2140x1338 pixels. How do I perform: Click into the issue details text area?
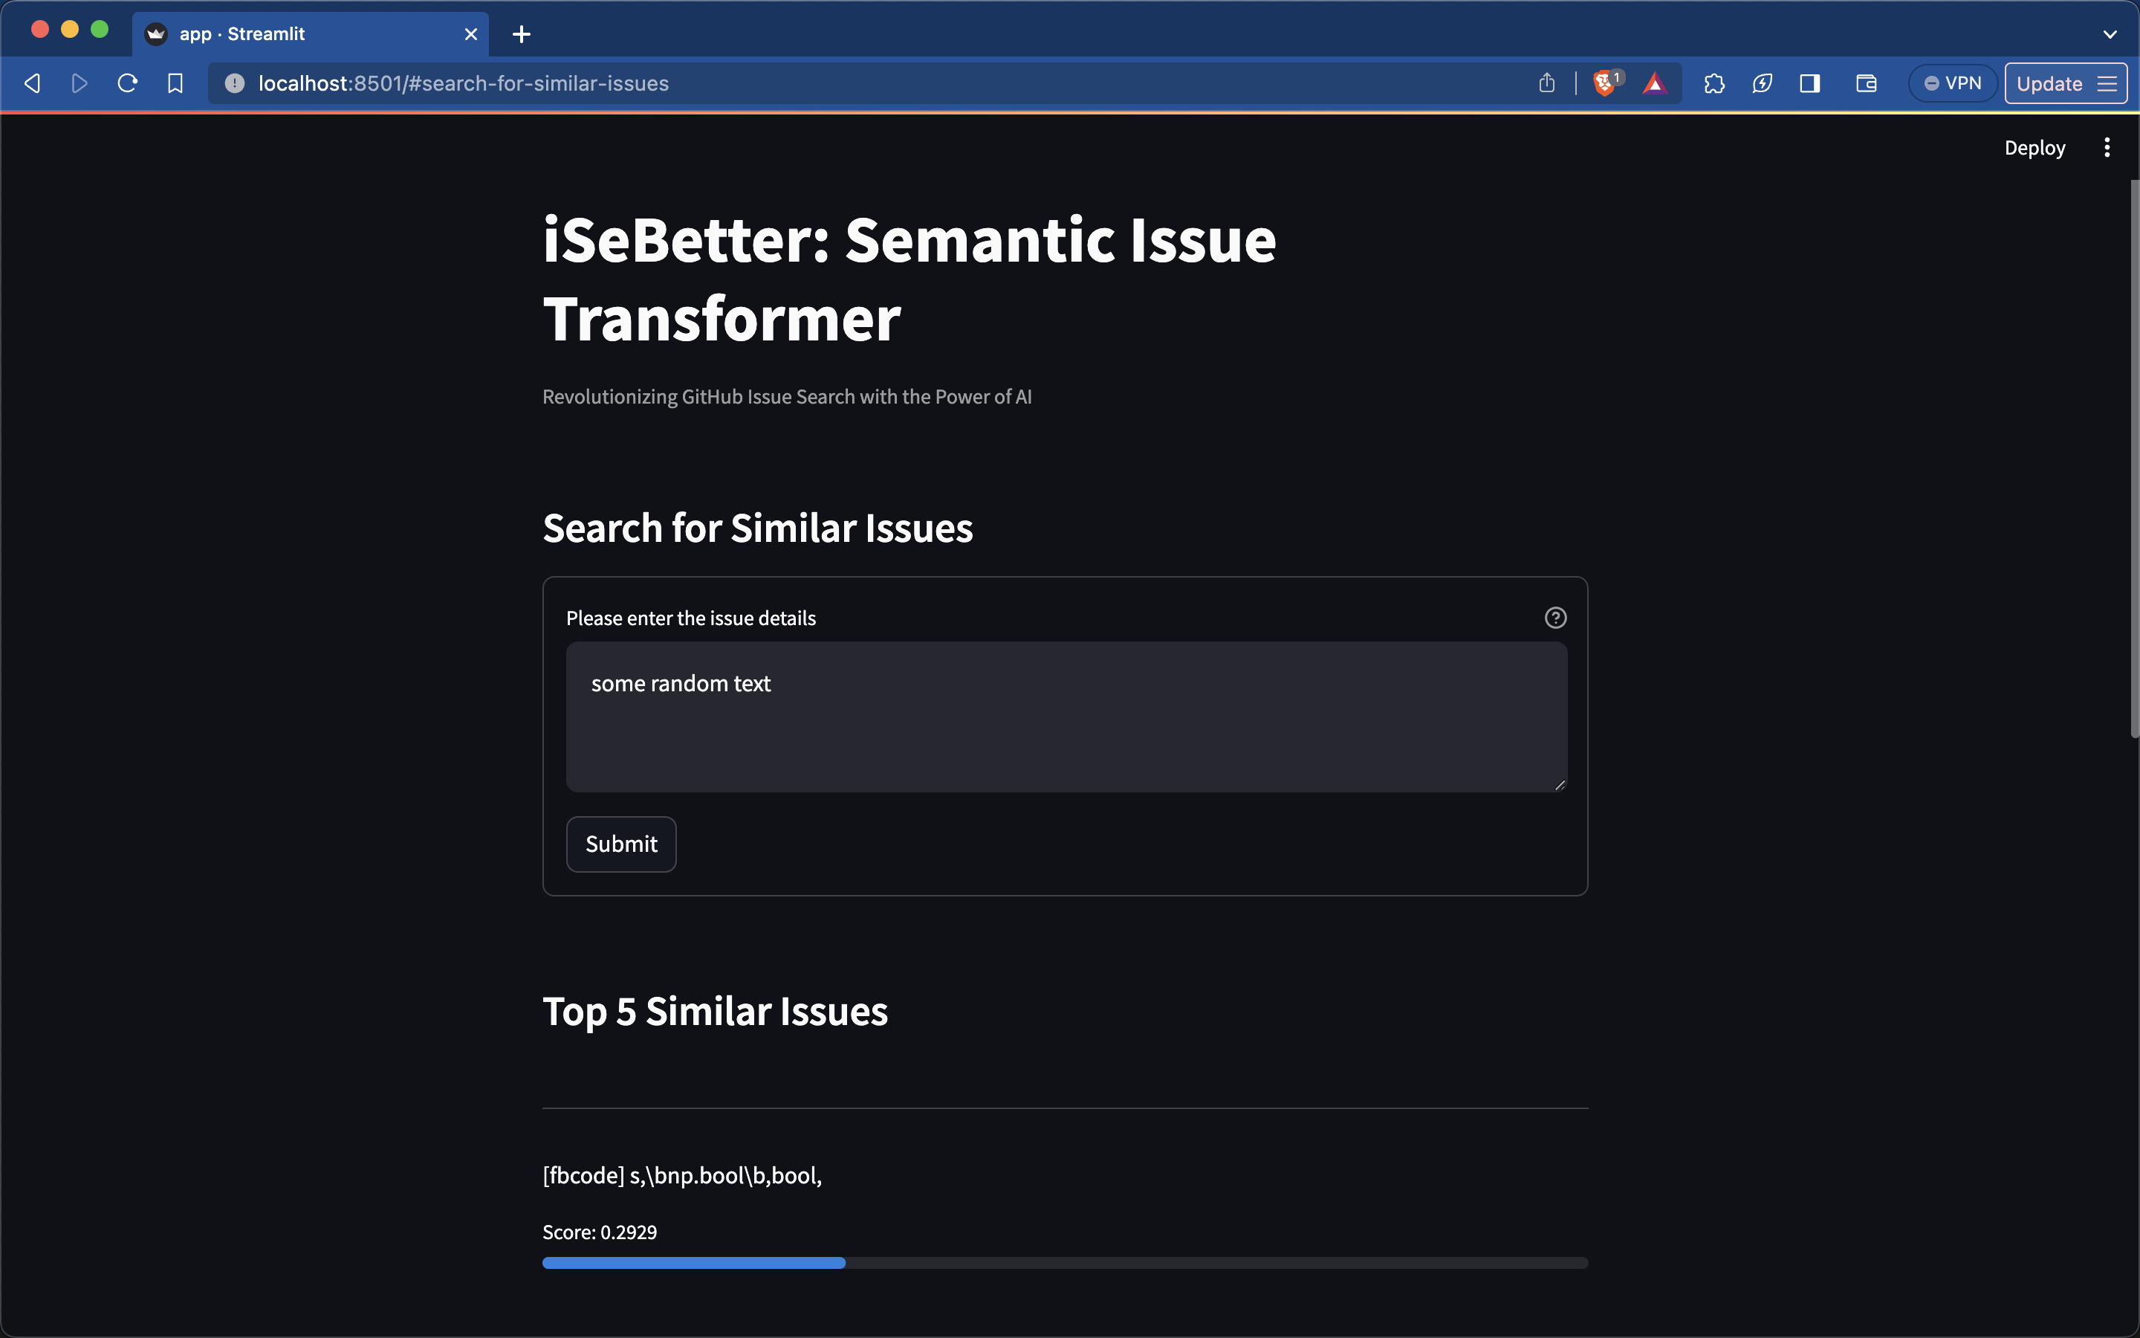tap(1066, 717)
